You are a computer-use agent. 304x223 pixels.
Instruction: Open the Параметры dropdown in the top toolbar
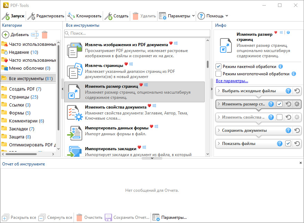[177, 16]
